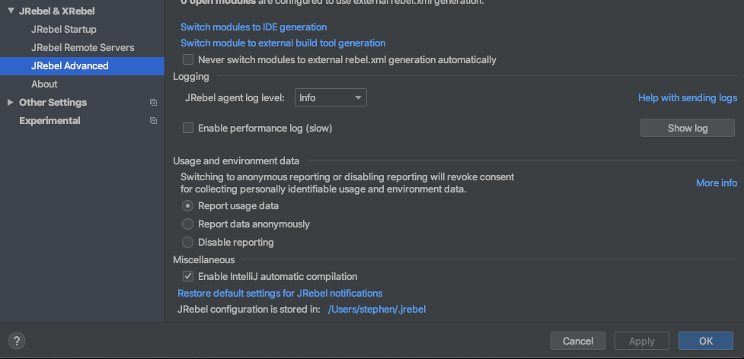The height and width of the screenshot is (359, 744).
Task: Click the help question mark icon
Action: [x=17, y=341]
